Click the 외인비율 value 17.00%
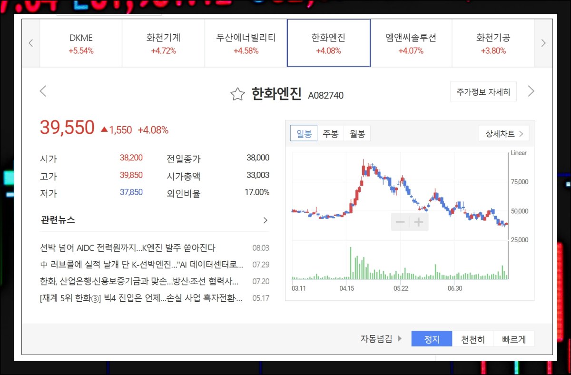 257,192
